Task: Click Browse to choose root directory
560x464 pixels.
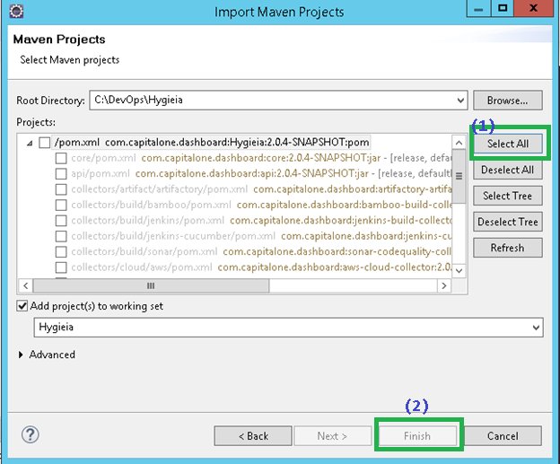Action: click(507, 101)
